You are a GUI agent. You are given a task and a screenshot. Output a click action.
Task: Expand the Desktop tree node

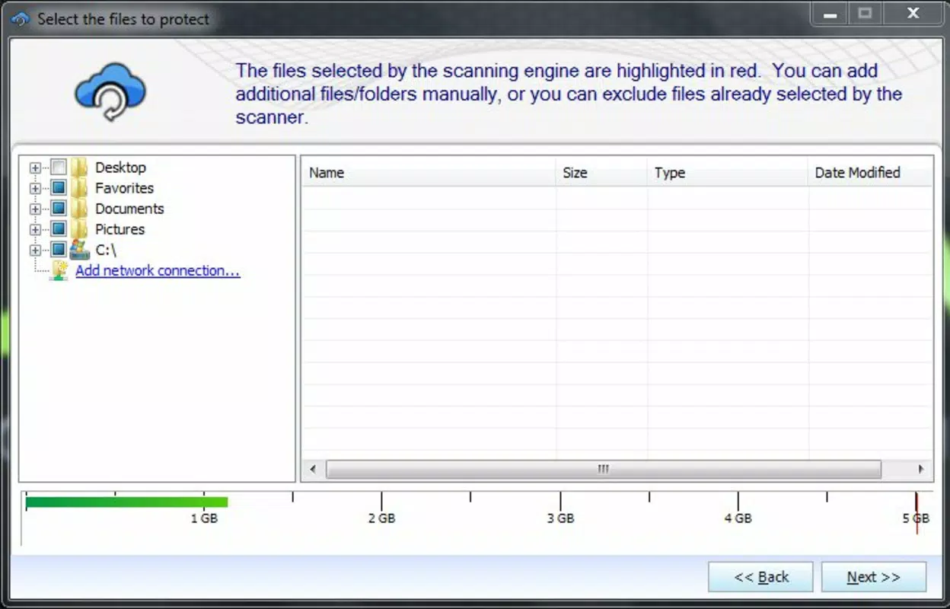[35, 167]
